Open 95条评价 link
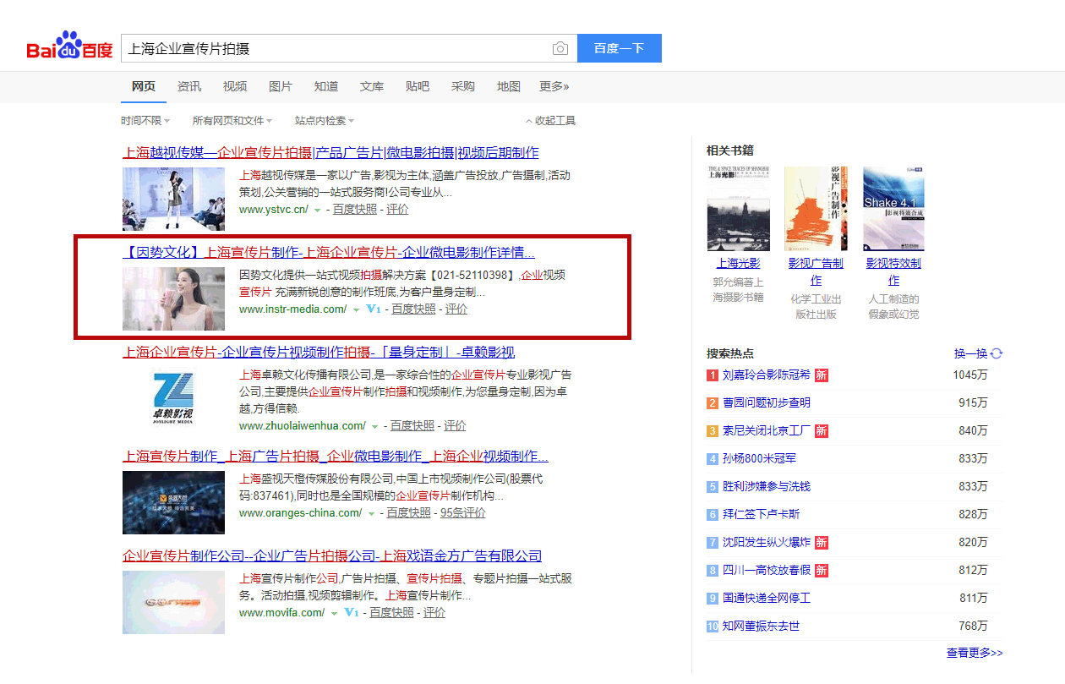The width and height of the screenshot is (1065, 684). tap(463, 513)
